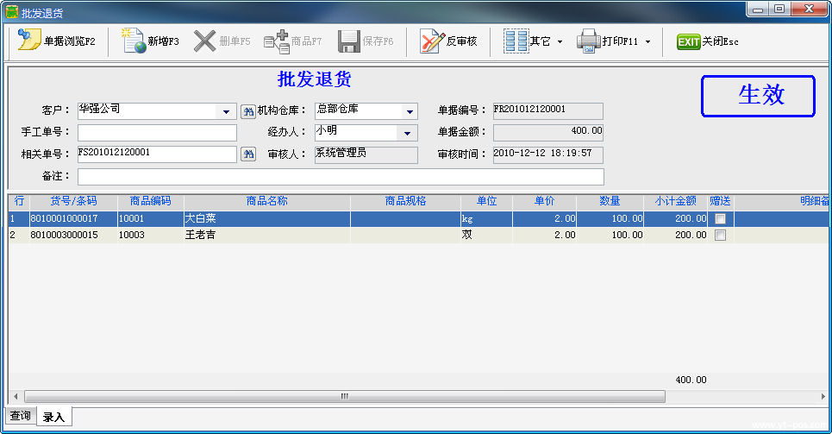The height and width of the screenshot is (434, 832).
Task: Toggle 赠送 checkbox for 大白菜 row
Action: pyautogui.click(x=720, y=218)
